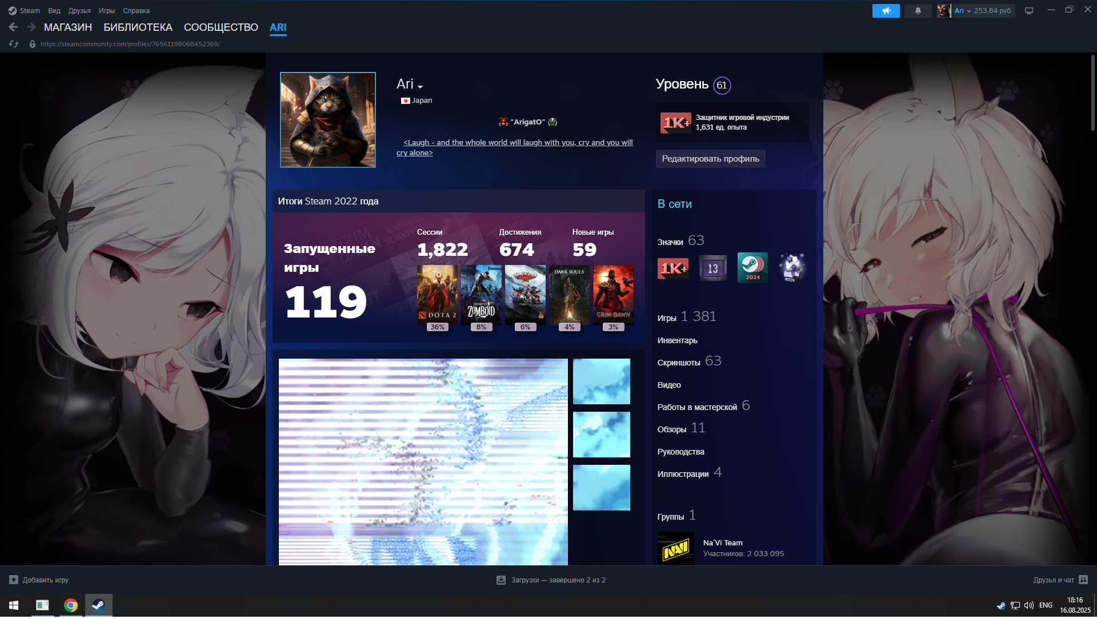Viewport: 1097px width, 619px height.
Task: Open the Steam 2024 badge
Action: (x=752, y=267)
